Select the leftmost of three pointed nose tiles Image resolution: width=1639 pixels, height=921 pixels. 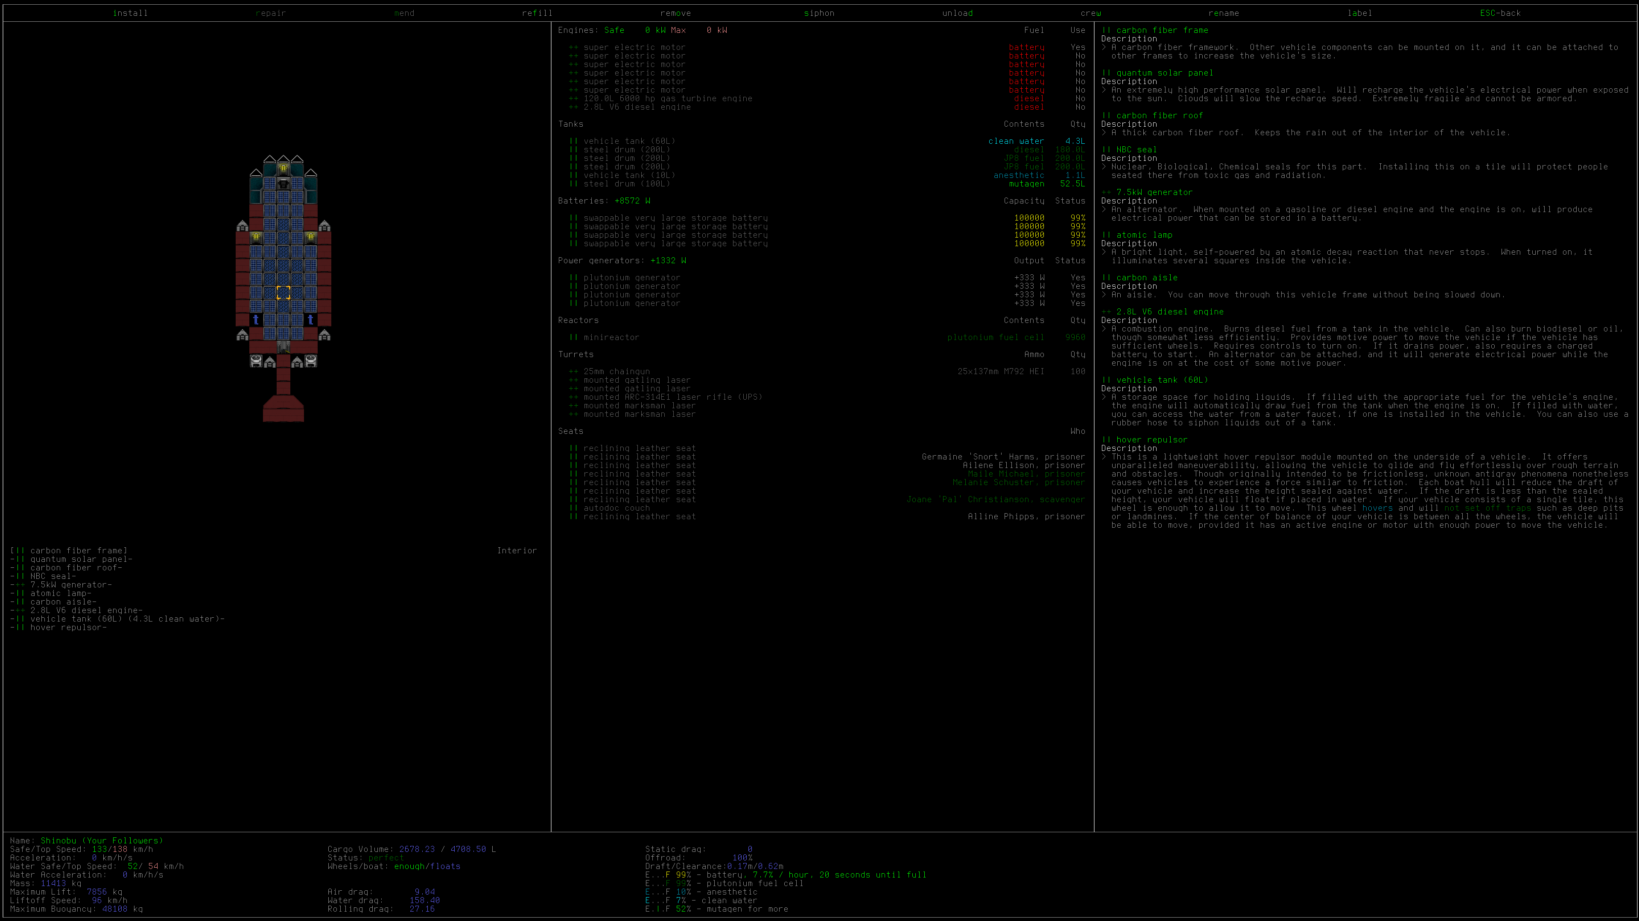269,159
